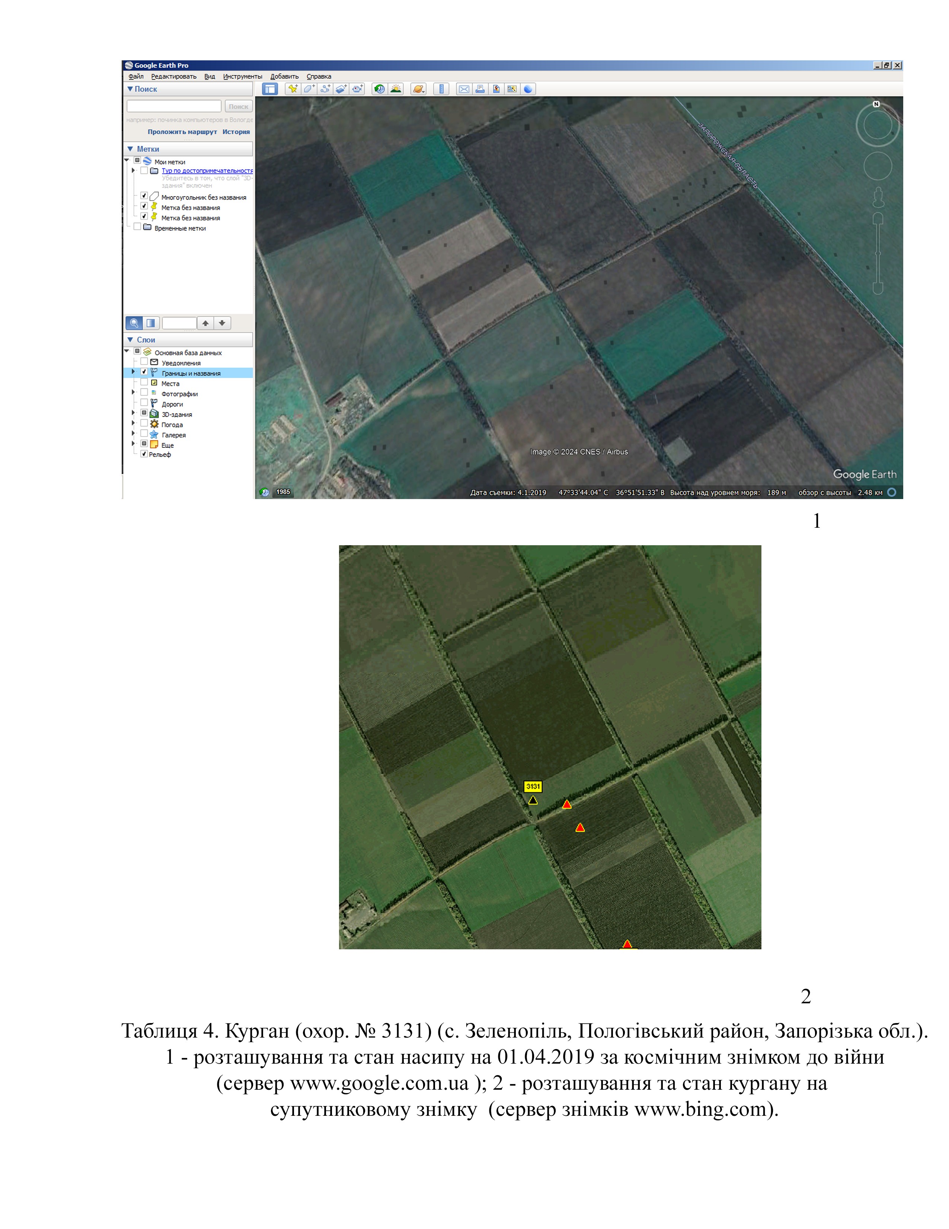The width and height of the screenshot is (949, 1229).
Task: Collapse the Метки panel triangle
Action: pos(130,149)
